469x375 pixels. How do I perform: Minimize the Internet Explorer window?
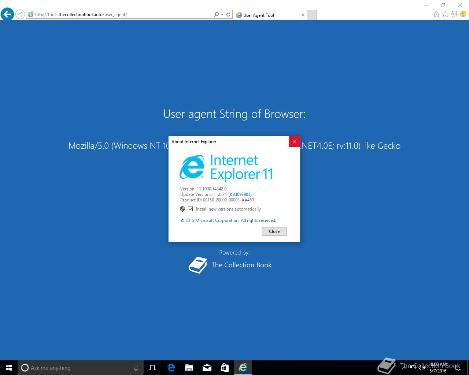pos(426,5)
